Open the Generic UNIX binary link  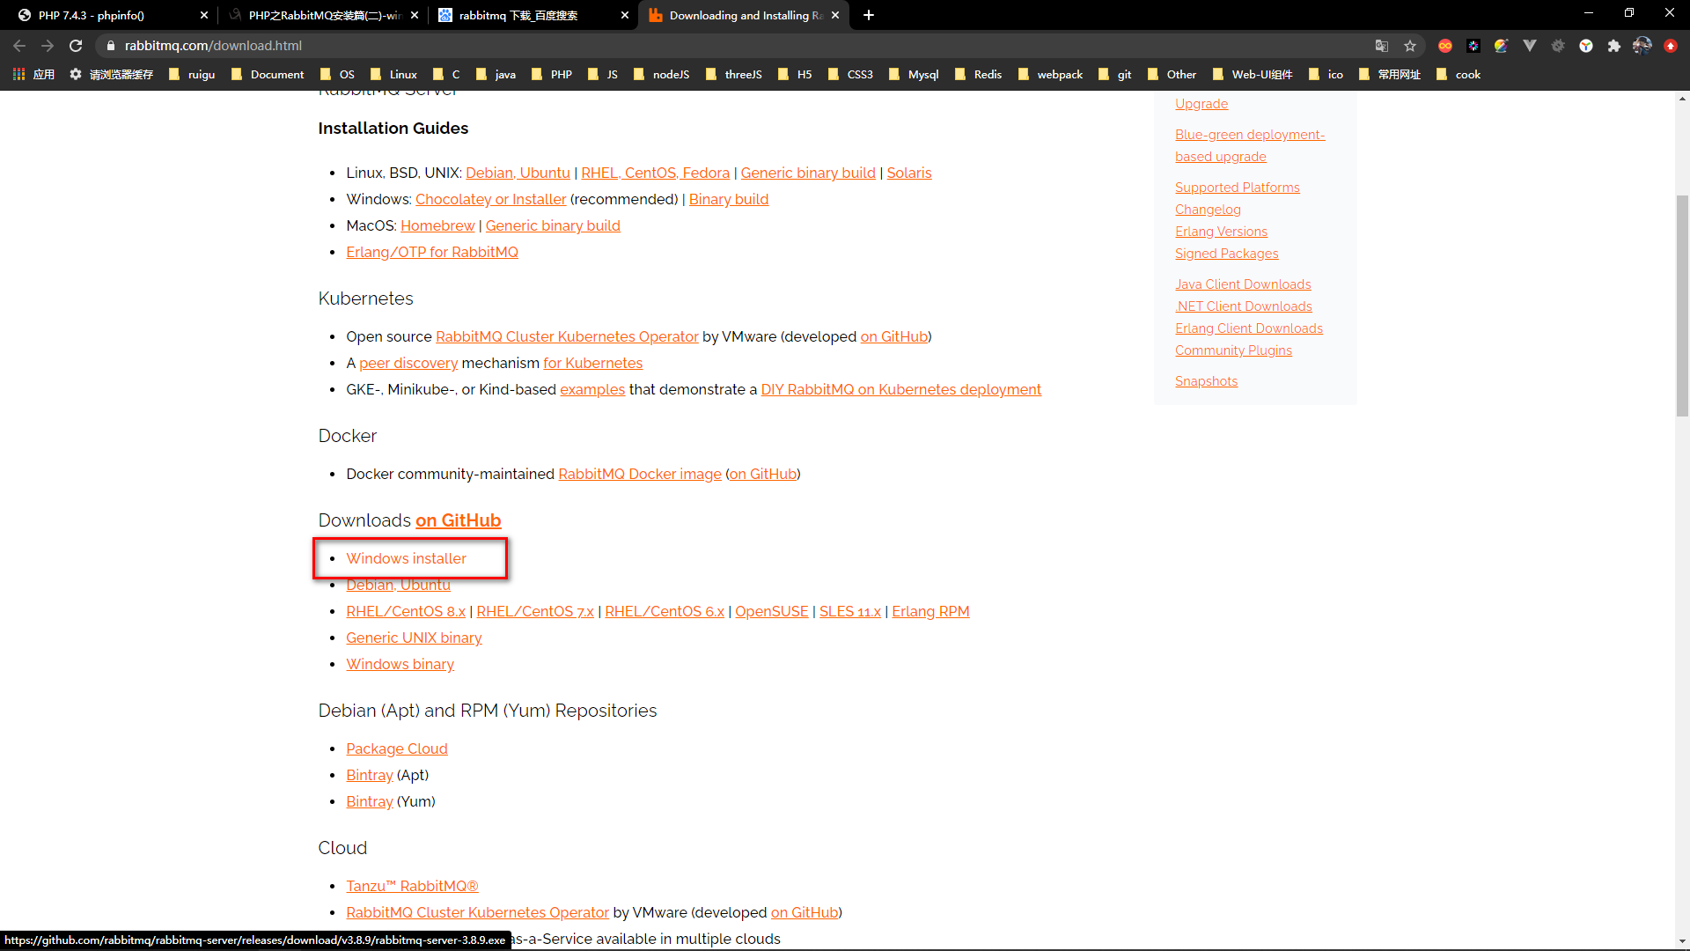pos(414,638)
